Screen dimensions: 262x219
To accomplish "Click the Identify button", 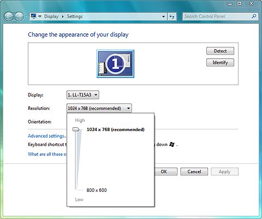I will point(220,63).
